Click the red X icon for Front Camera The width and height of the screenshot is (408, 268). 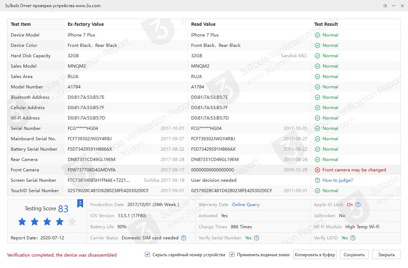[317, 170]
